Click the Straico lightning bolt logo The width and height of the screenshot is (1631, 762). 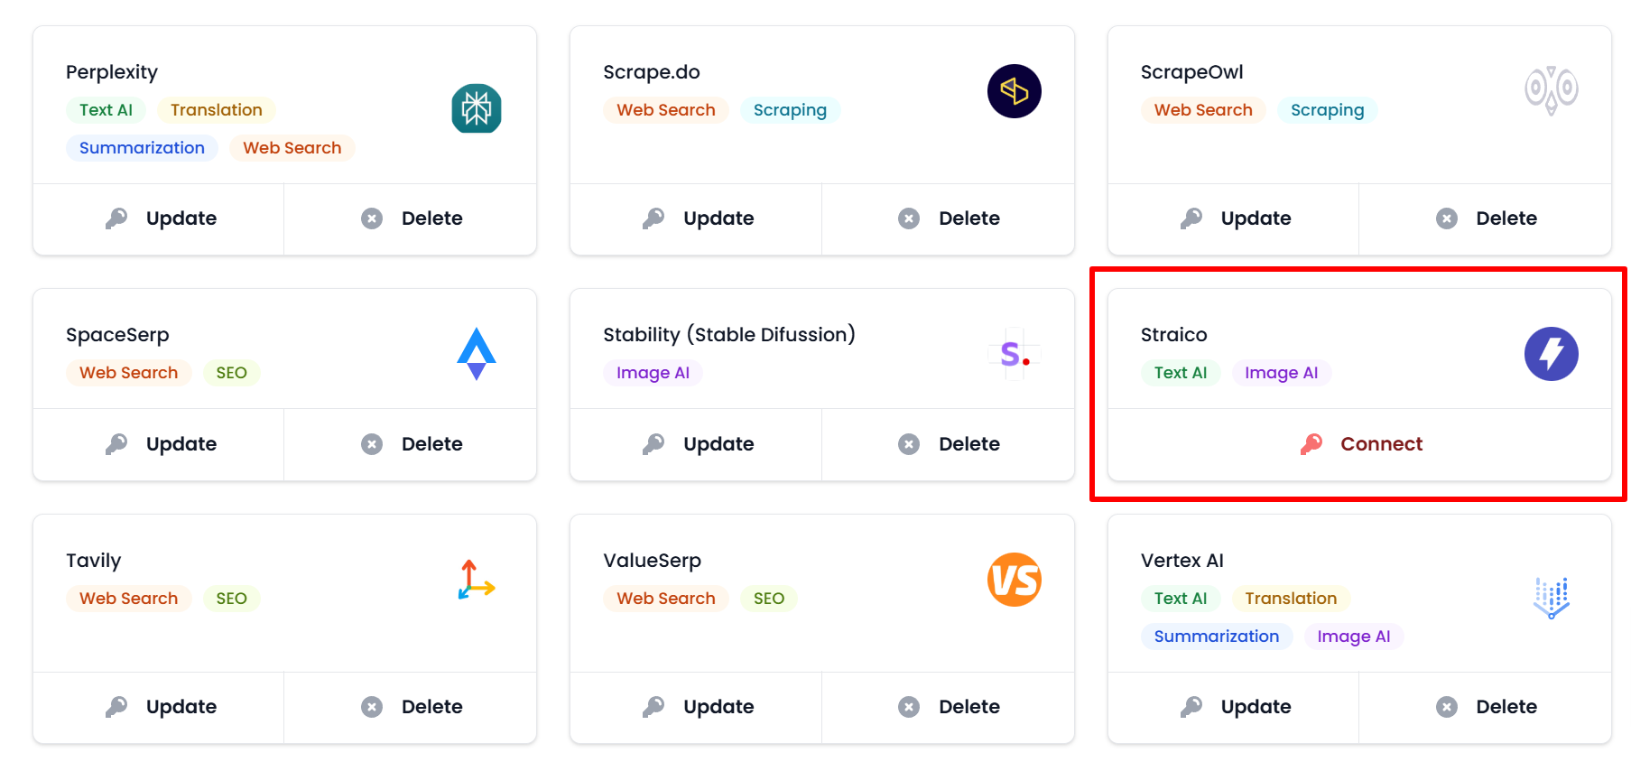click(x=1551, y=353)
